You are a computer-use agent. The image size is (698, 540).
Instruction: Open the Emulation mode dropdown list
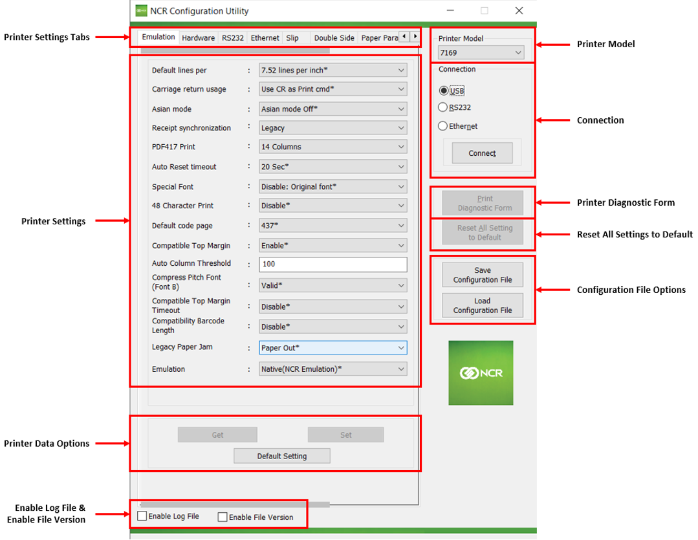click(333, 369)
